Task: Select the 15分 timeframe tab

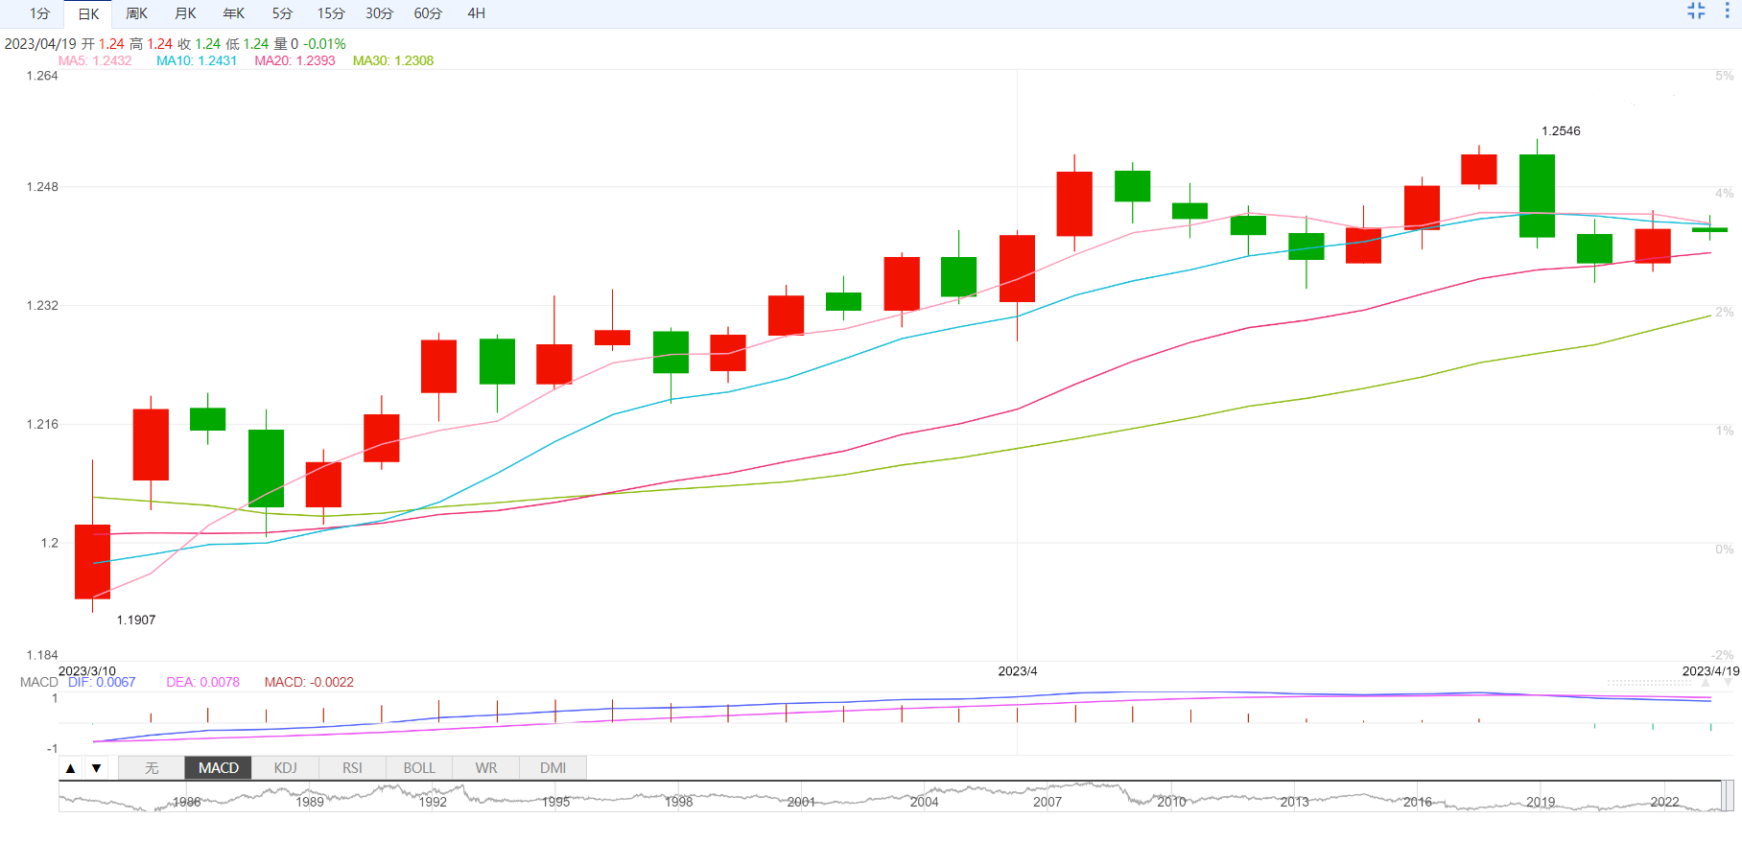Action: [331, 13]
